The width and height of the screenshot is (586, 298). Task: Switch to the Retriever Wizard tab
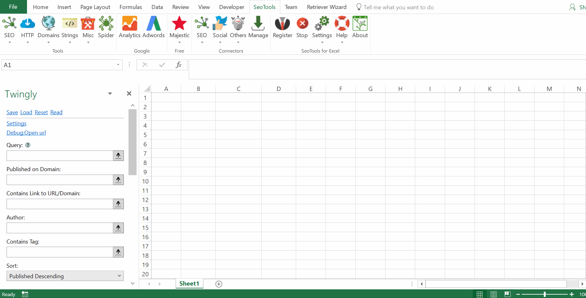[x=327, y=7]
